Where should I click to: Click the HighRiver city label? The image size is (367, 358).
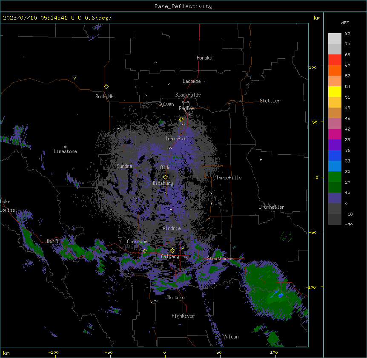coord(183,316)
